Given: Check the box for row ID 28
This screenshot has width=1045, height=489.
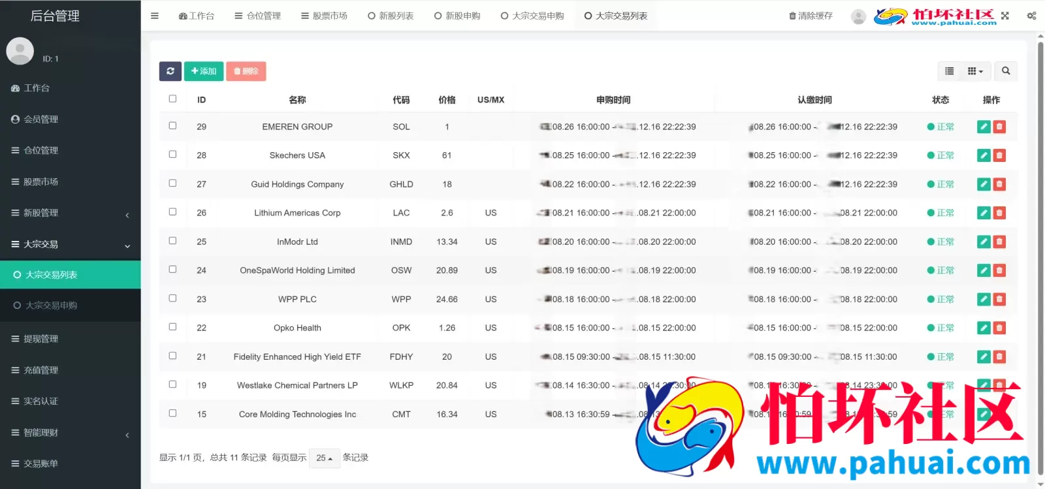Looking at the screenshot, I should coord(172,154).
